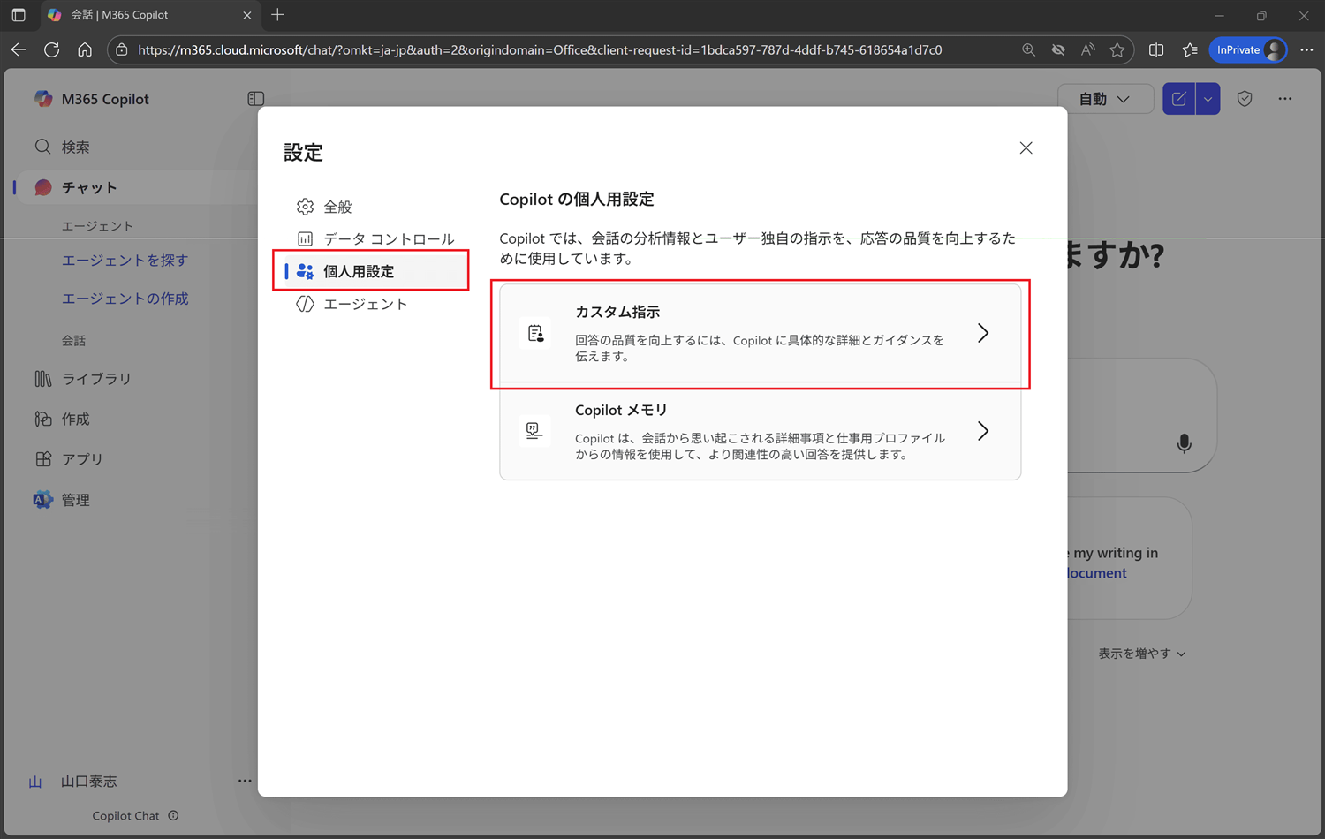Open データ コントロール settings tab

(371, 238)
